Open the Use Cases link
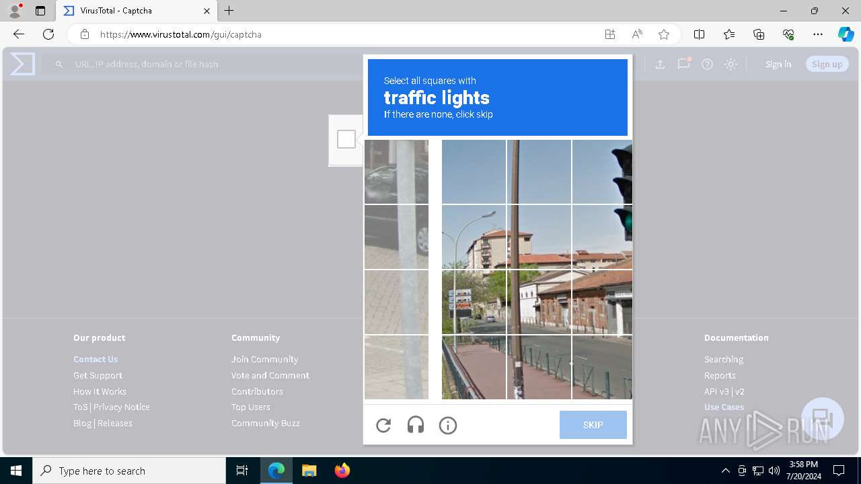 pos(724,407)
